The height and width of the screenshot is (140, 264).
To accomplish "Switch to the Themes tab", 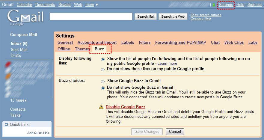I will click(x=82, y=49).
